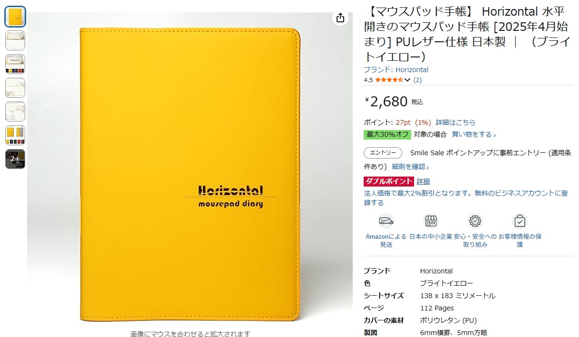This screenshot has height=337, width=579.
Task: Select the third thumbnail with color swatches
Action: click(x=15, y=64)
